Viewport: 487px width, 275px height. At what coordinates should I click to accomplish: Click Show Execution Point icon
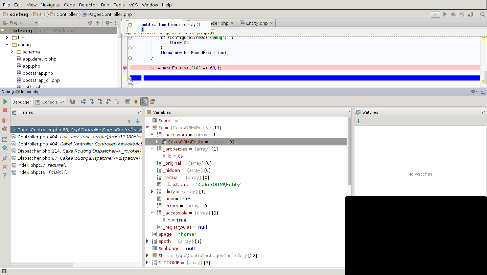coord(73,102)
